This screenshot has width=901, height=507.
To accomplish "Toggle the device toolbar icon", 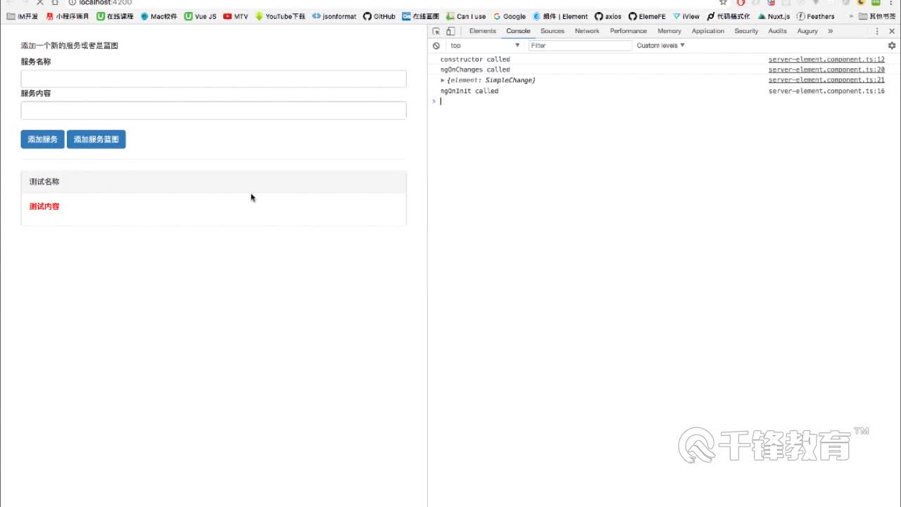I will [450, 31].
